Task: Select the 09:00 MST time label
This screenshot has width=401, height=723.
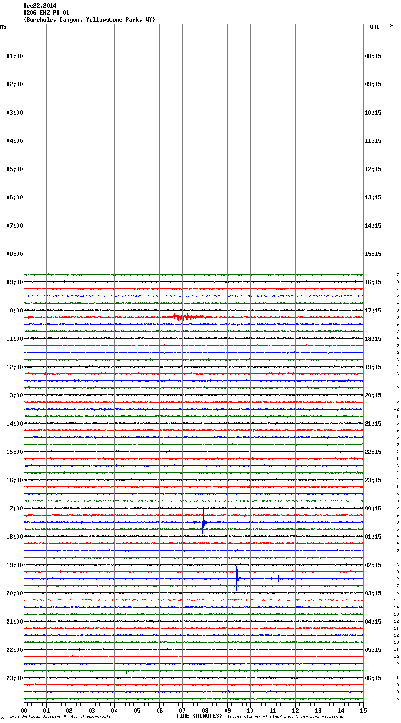Action: click(x=15, y=282)
